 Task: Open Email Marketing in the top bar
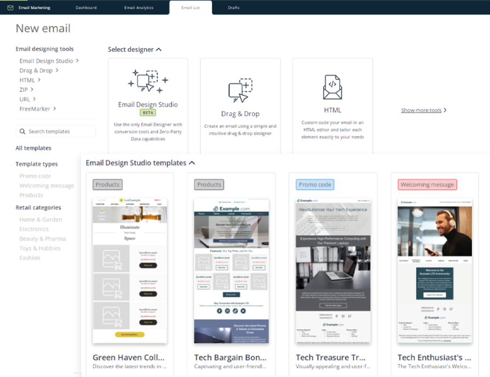click(34, 7)
